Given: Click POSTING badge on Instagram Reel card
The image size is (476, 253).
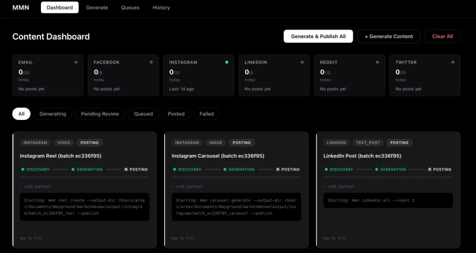Looking at the screenshot, I should (x=90, y=143).
